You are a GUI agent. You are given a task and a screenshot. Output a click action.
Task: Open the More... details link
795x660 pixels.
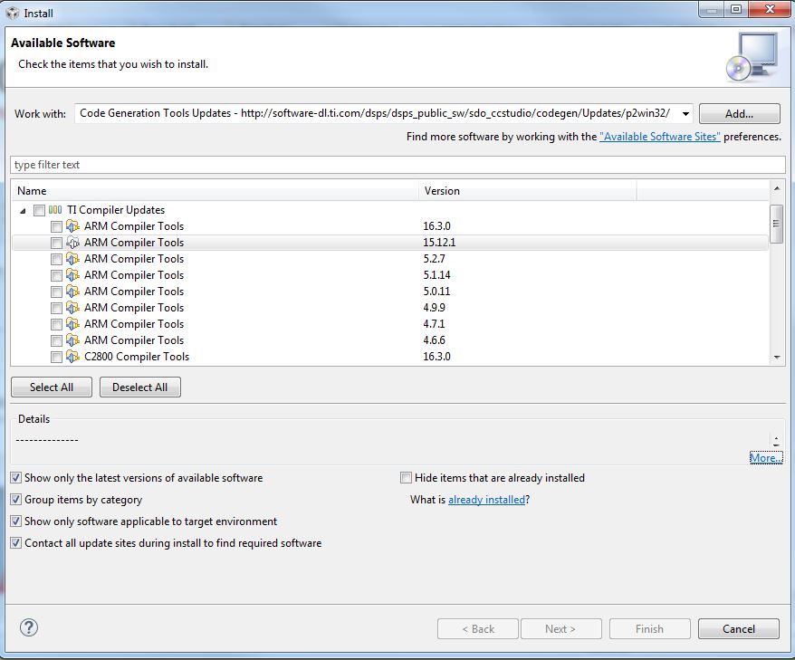[x=766, y=458]
